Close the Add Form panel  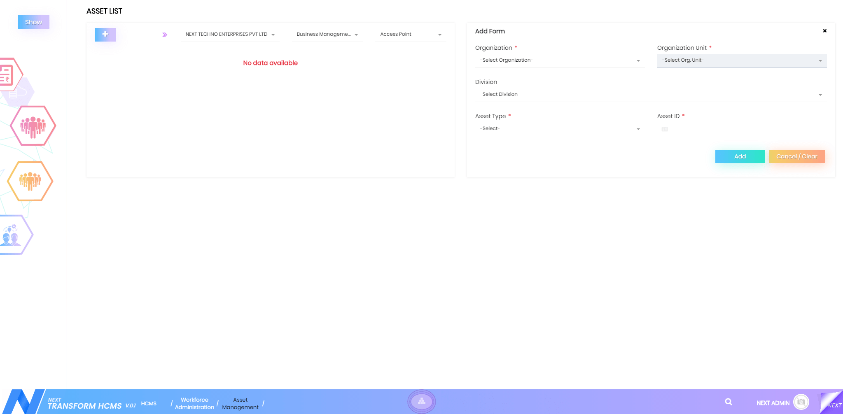[x=824, y=31]
